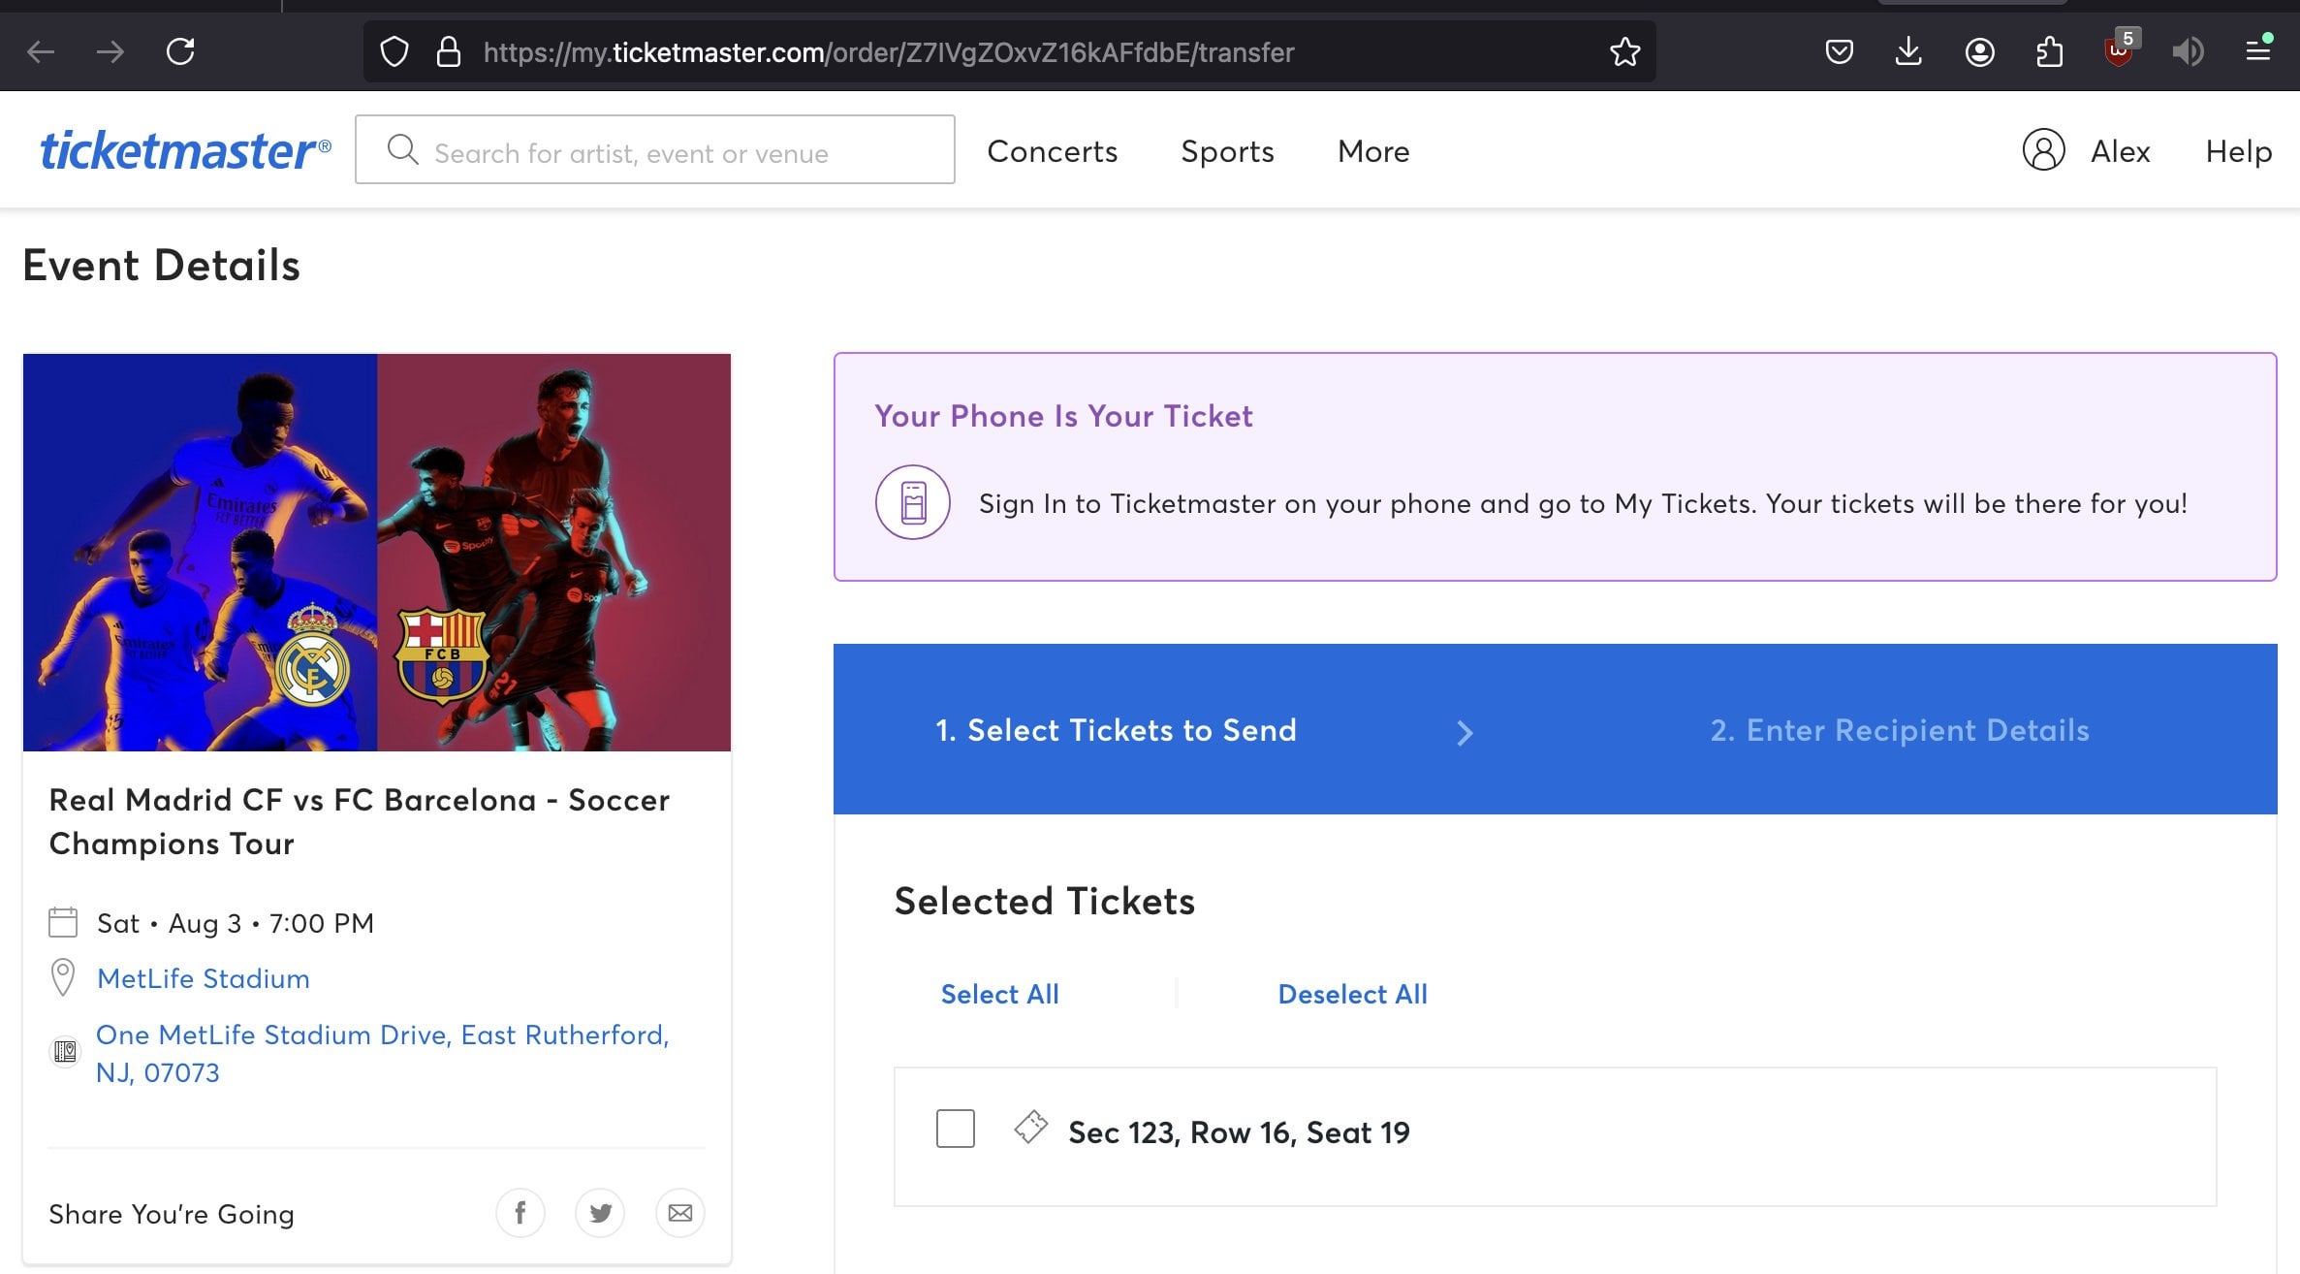This screenshot has height=1274, width=2300.
Task: Select step 1 Select Tickets to Send
Action: tap(1116, 730)
